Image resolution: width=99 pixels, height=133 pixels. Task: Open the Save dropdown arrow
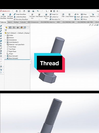(31, 11)
